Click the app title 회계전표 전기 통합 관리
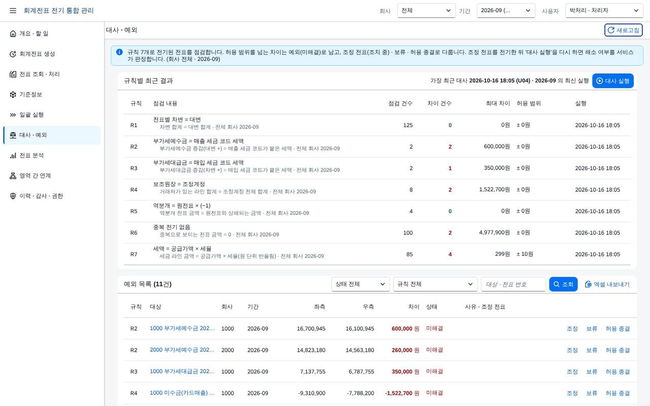 [x=58, y=11]
